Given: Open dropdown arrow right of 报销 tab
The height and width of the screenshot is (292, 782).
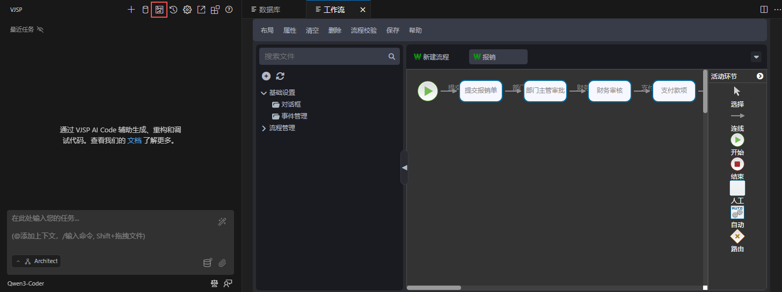Looking at the screenshot, I should pyautogui.click(x=756, y=57).
